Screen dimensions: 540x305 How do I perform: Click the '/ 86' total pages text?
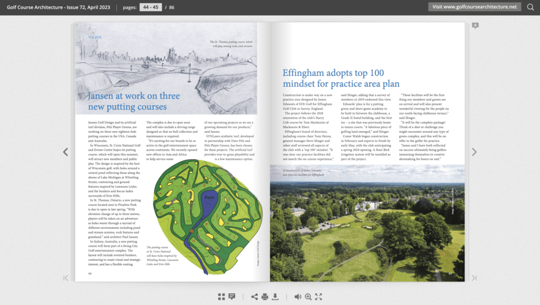point(170,7)
